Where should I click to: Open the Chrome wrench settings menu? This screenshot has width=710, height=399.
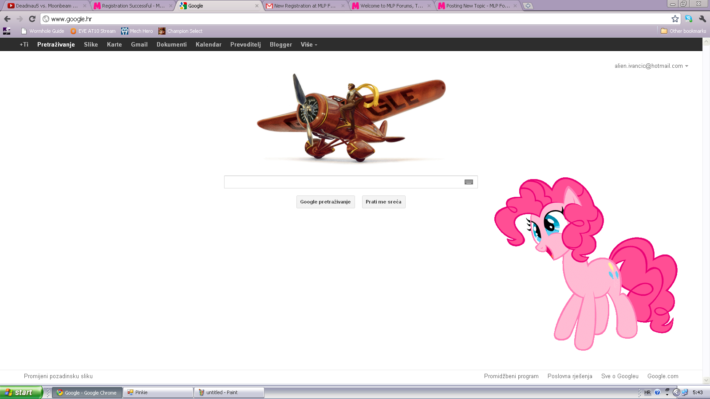[702, 19]
